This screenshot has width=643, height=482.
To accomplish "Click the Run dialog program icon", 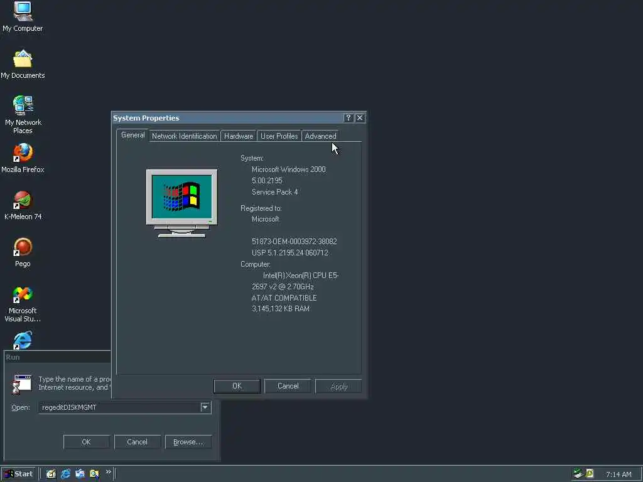I will [x=22, y=383].
